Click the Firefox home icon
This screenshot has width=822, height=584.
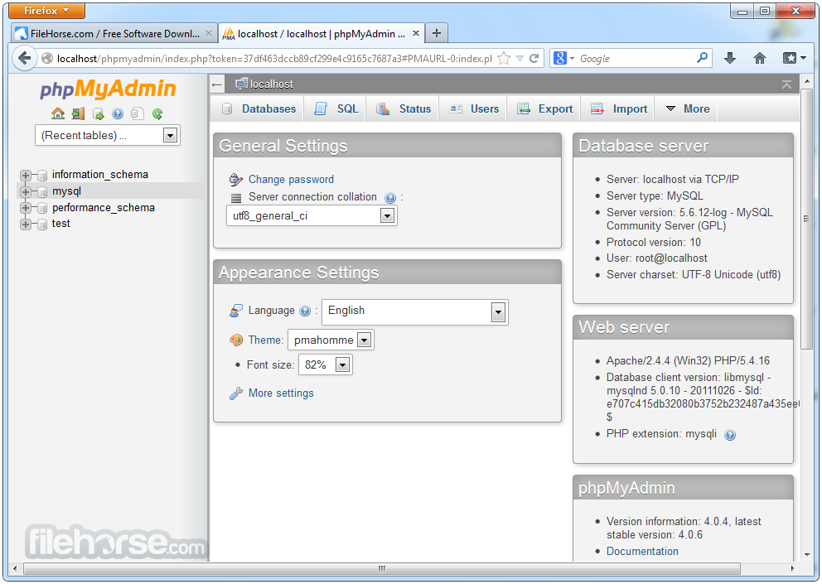(x=760, y=58)
